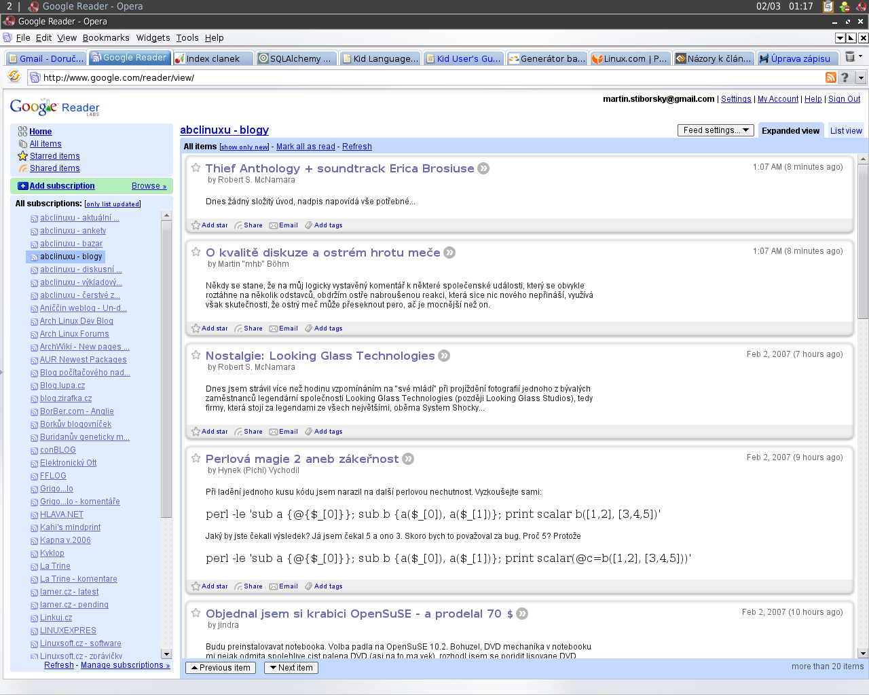Star the O kvalitě diskuze post
The image size is (869, 695).
click(x=196, y=252)
